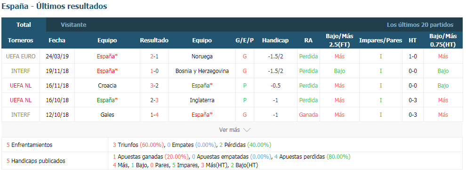Image resolution: width=466 pixels, height=170 pixels.
Task: Open Los últimos 20 partidos selector
Action: point(420,25)
